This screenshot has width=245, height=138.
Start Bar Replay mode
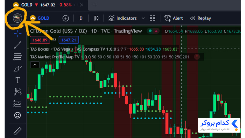click(201, 18)
